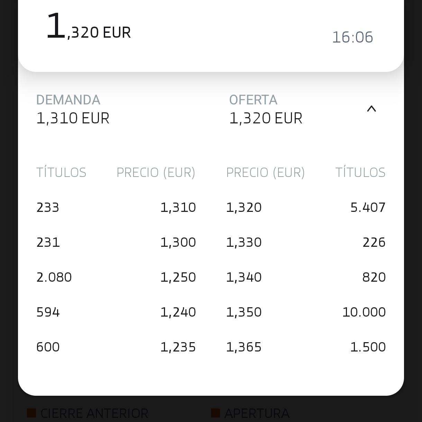
Task: Tap the bid price 1,240
Action: click(178, 312)
